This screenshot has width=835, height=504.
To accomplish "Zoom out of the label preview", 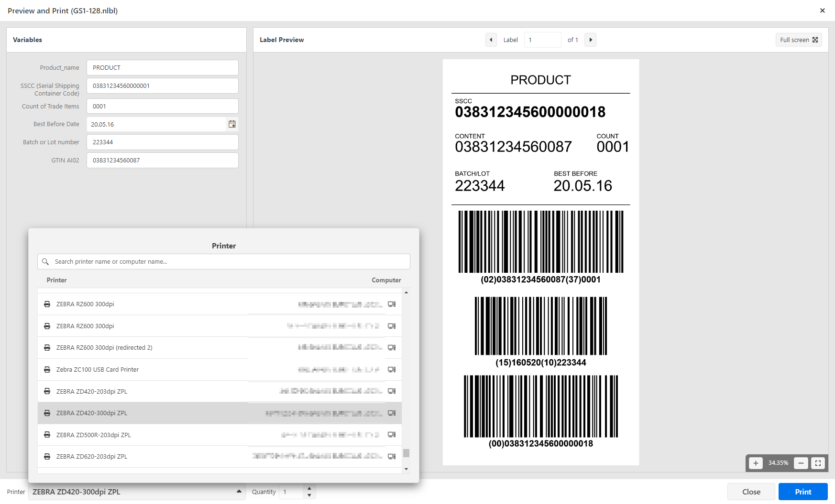I will tap(801, 463).
